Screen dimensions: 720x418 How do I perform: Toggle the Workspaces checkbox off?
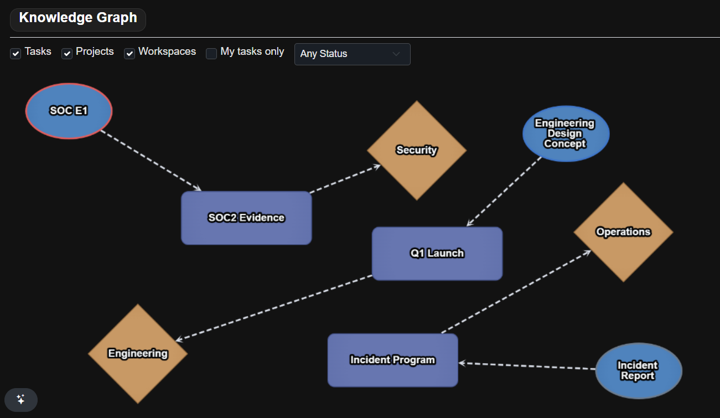pos(129,54)
